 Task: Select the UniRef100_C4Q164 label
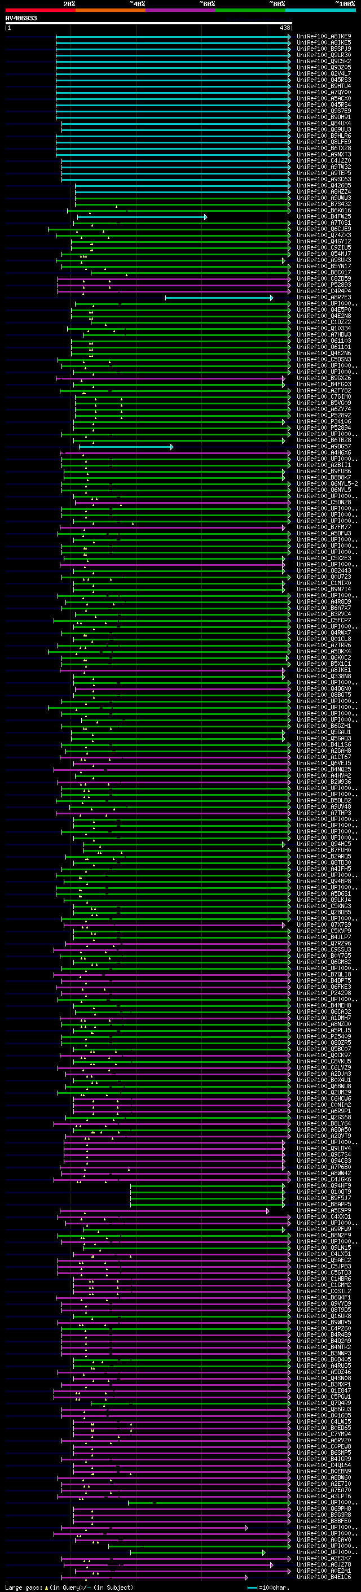click(324, 1465)
